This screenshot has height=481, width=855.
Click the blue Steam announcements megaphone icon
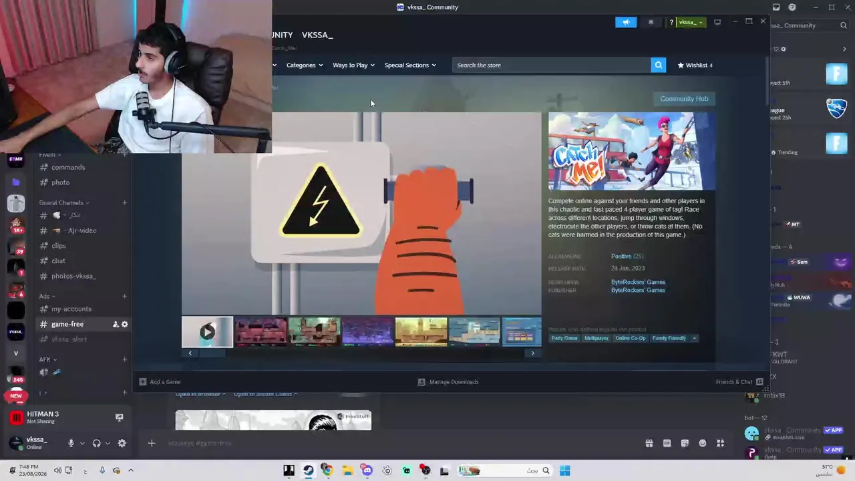click(x=626, y=22)
